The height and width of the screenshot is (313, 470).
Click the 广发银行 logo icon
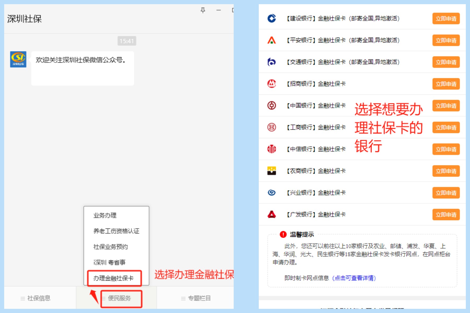tap(272, 214)
